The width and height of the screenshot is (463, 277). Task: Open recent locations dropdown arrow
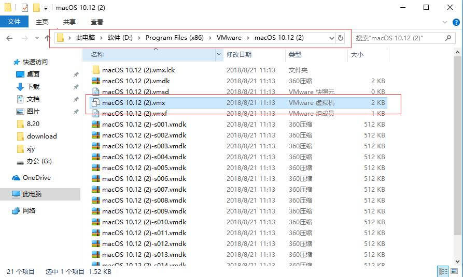point(37,38)
